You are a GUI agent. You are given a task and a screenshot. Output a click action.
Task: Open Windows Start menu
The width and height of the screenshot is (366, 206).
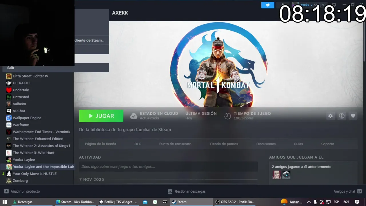click(5, 202)
